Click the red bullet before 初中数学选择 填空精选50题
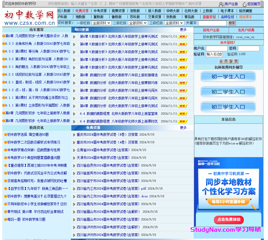268x240 pixels. click(5, 135)
